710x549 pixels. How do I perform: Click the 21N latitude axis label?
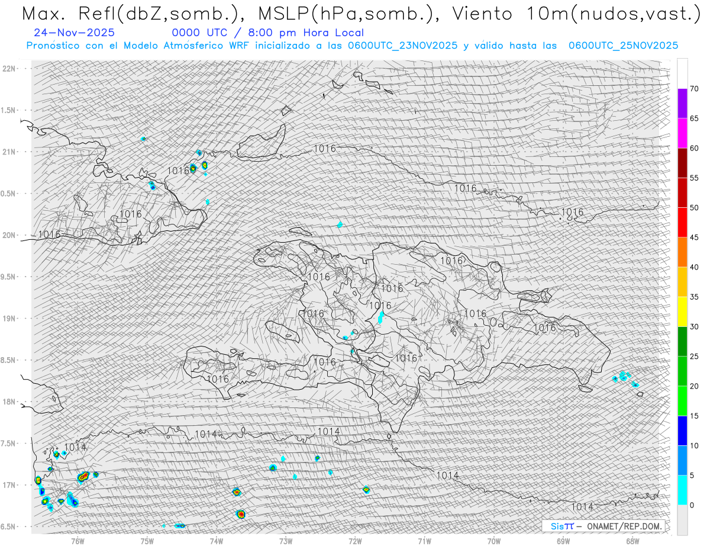click(8, 152)
